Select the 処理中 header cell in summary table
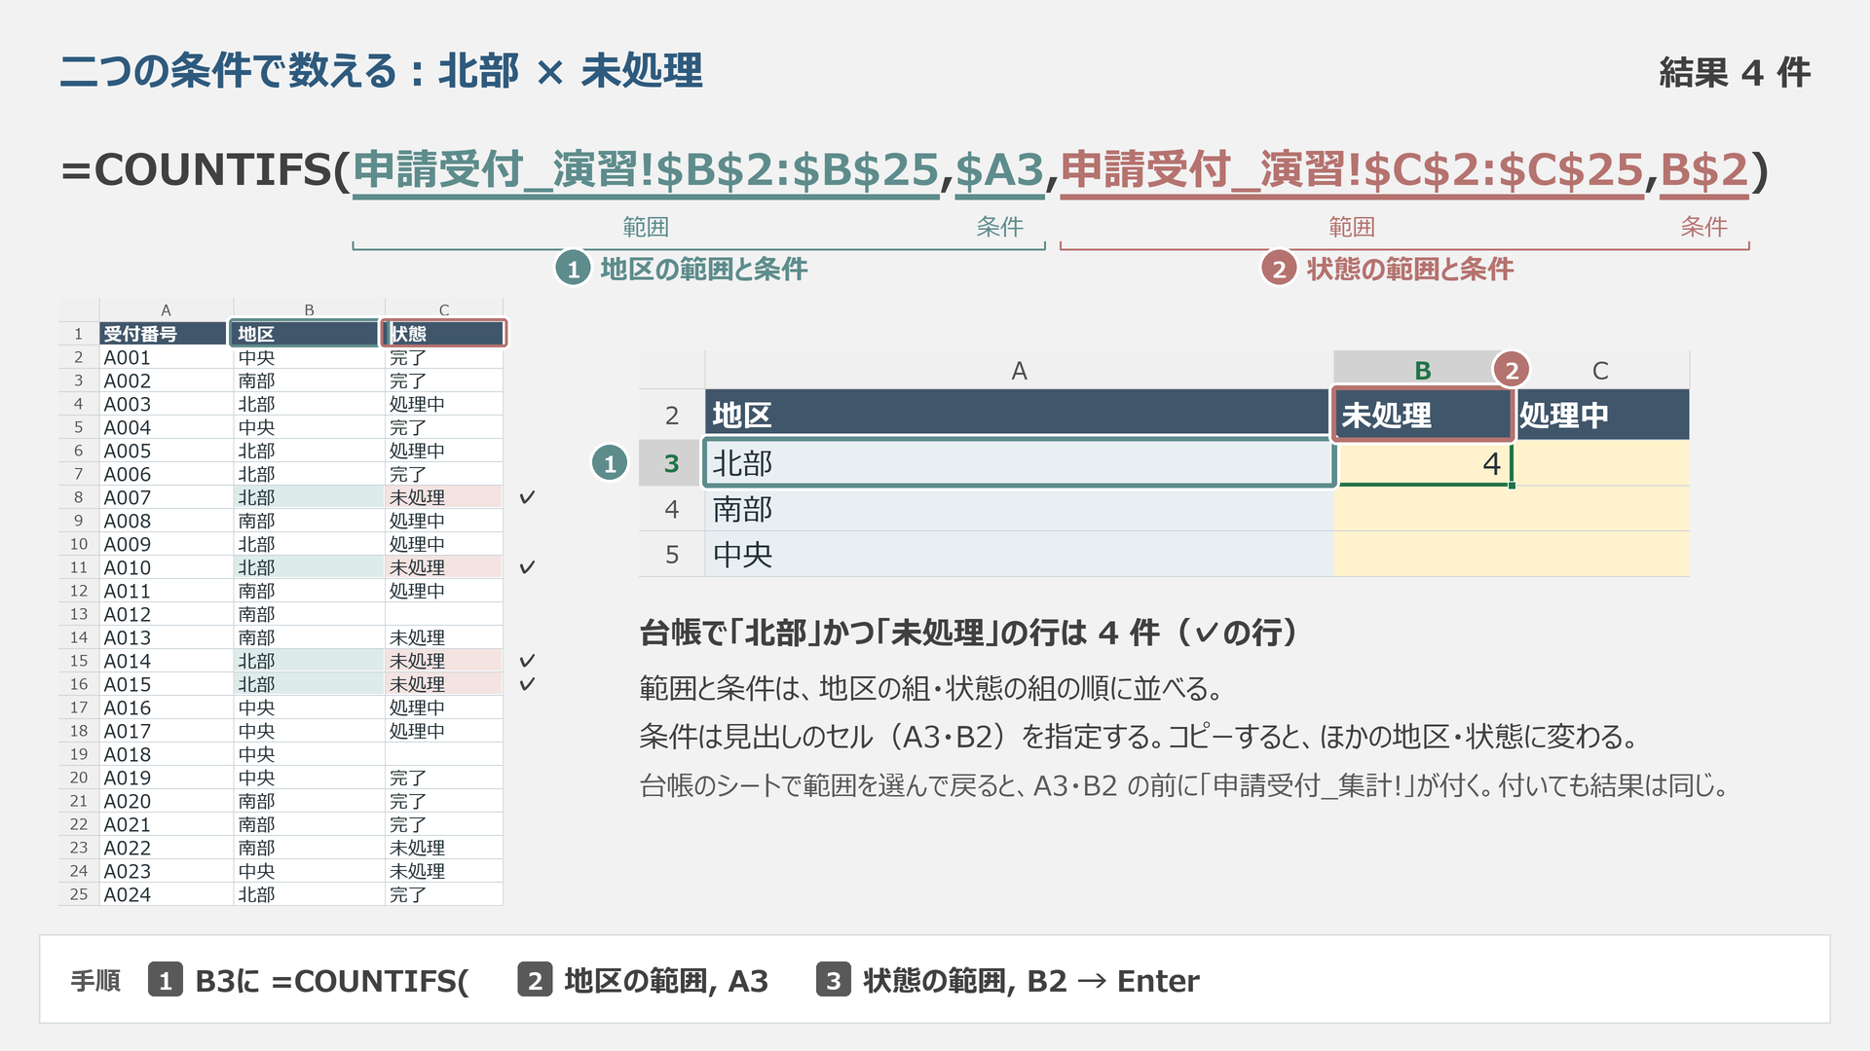Screen dimensions: 1870x1051 pyautogui.click(x=1601, y=416)
